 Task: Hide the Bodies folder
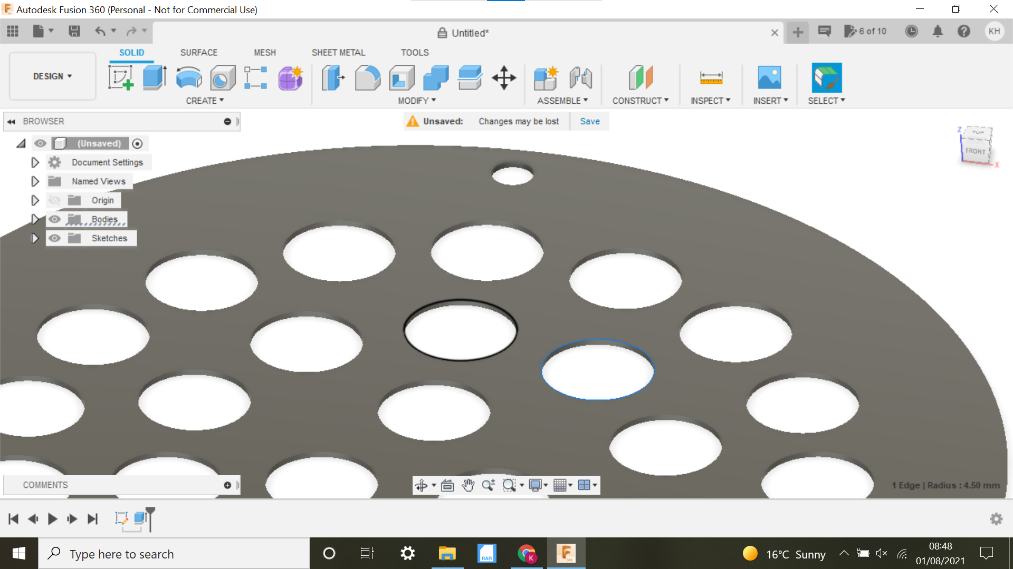tap(54, 219)
